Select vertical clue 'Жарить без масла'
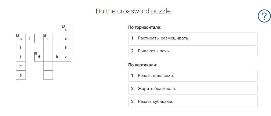Viewport: 271px width, 116px height. [193, 89]
